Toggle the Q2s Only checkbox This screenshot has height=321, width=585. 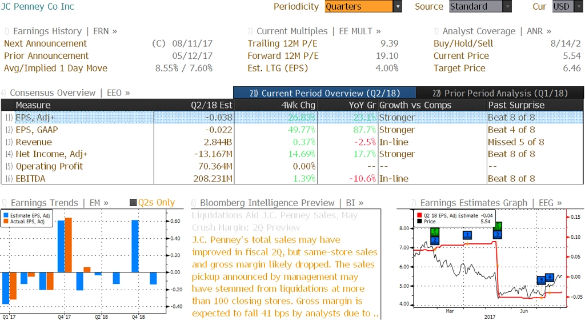pyautogui.click(x=133, y=202)
